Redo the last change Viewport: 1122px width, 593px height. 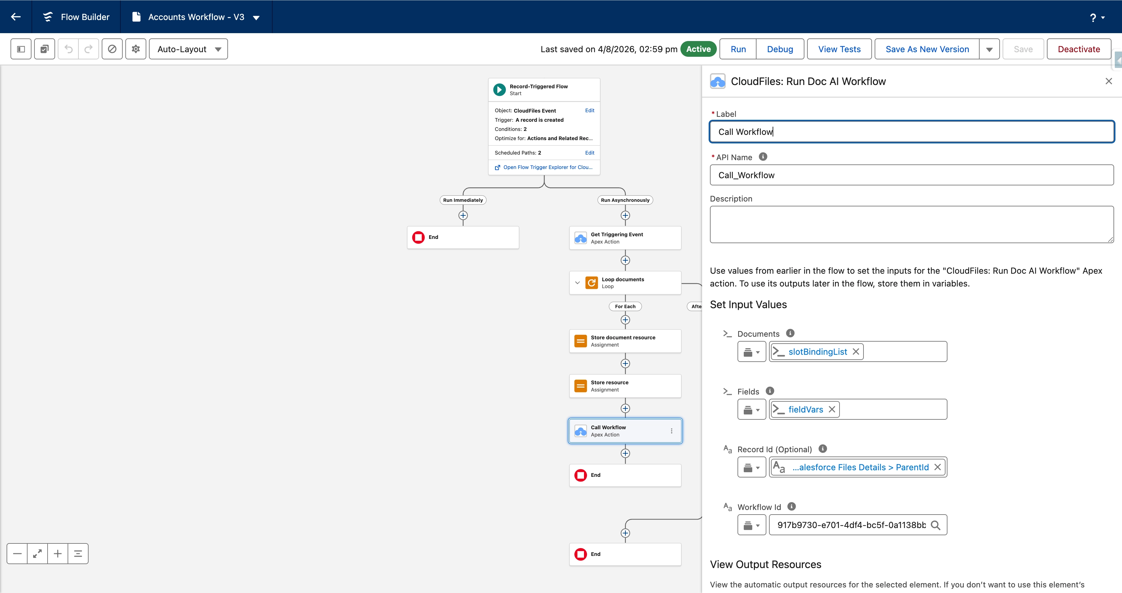click(x=89, y=49)
